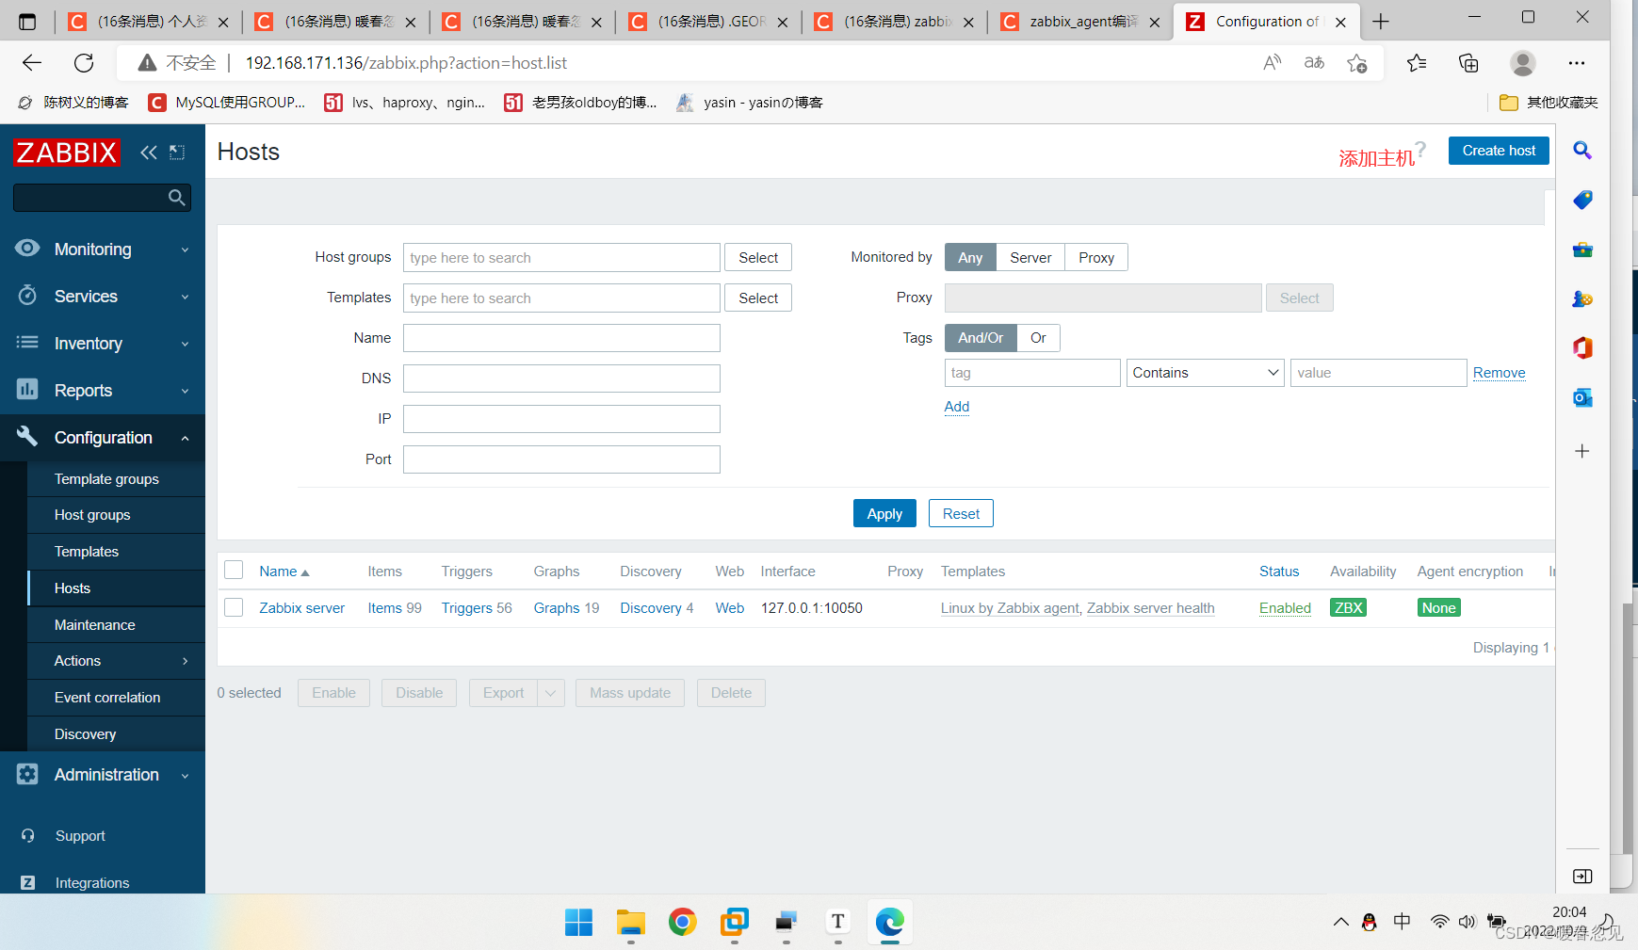Open browser Collections icon
This screenshot has height=950, width=1638.
click(1468, 63)
